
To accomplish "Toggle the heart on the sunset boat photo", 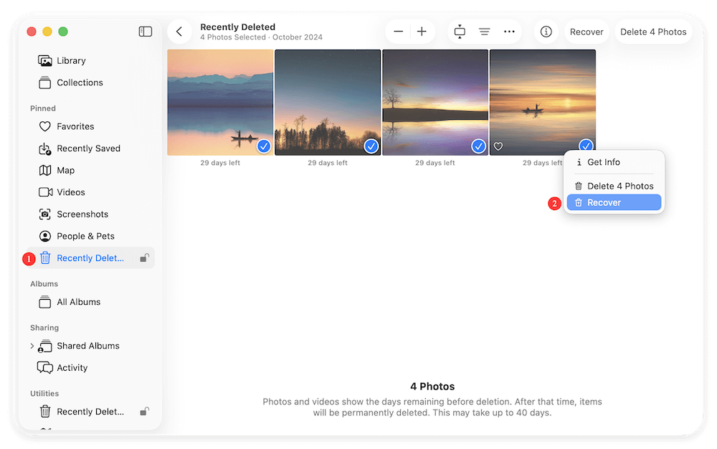I will click(x=498, y=146).
